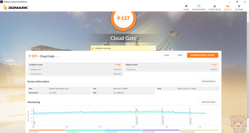The image size is (249, 133).
Task: Click the LOAD button
Action: [166, 55]
